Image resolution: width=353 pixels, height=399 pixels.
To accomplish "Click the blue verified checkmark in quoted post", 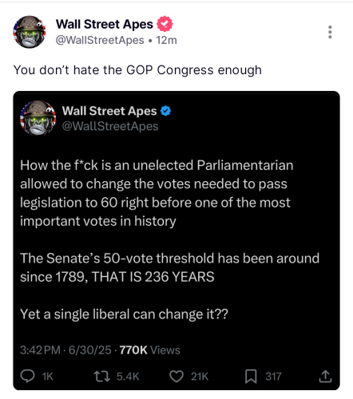I will (x=165, y=111).
